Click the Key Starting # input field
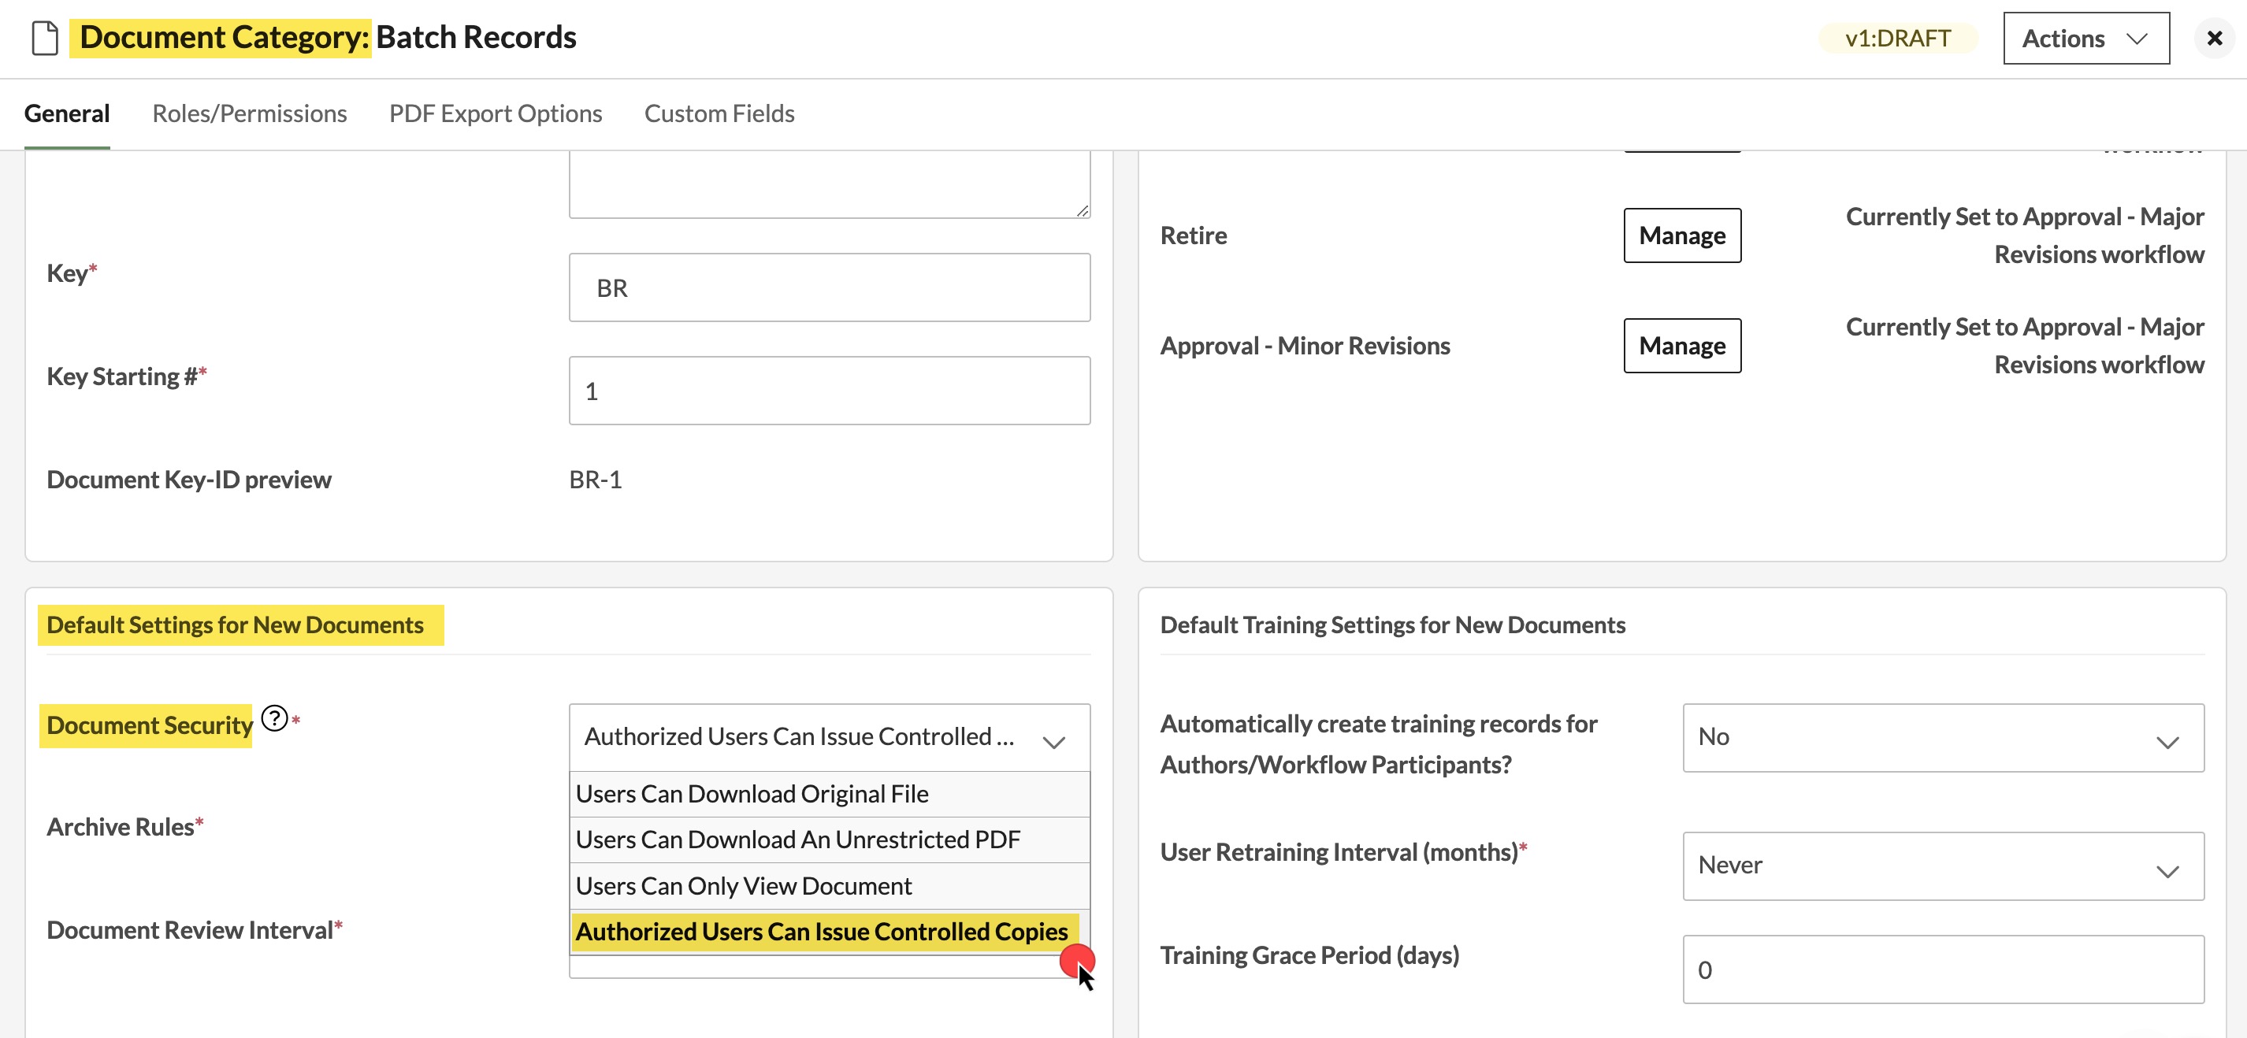Viewport: 2247px width, 1038px height. pos(829,391)
